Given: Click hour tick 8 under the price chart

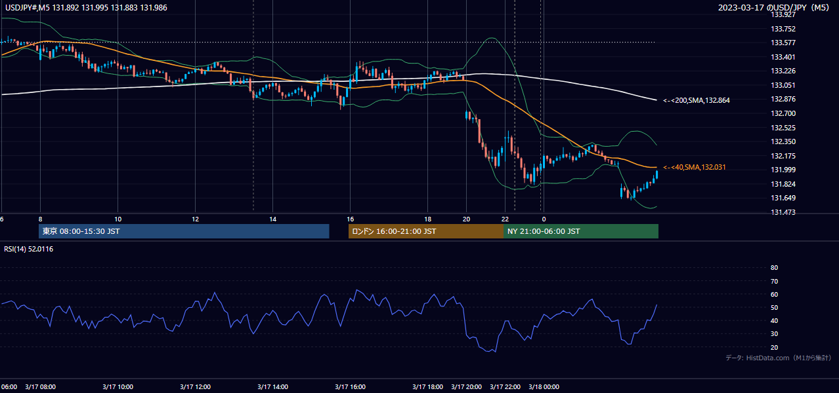Looking at the screenshot, I should pos(41,219).
